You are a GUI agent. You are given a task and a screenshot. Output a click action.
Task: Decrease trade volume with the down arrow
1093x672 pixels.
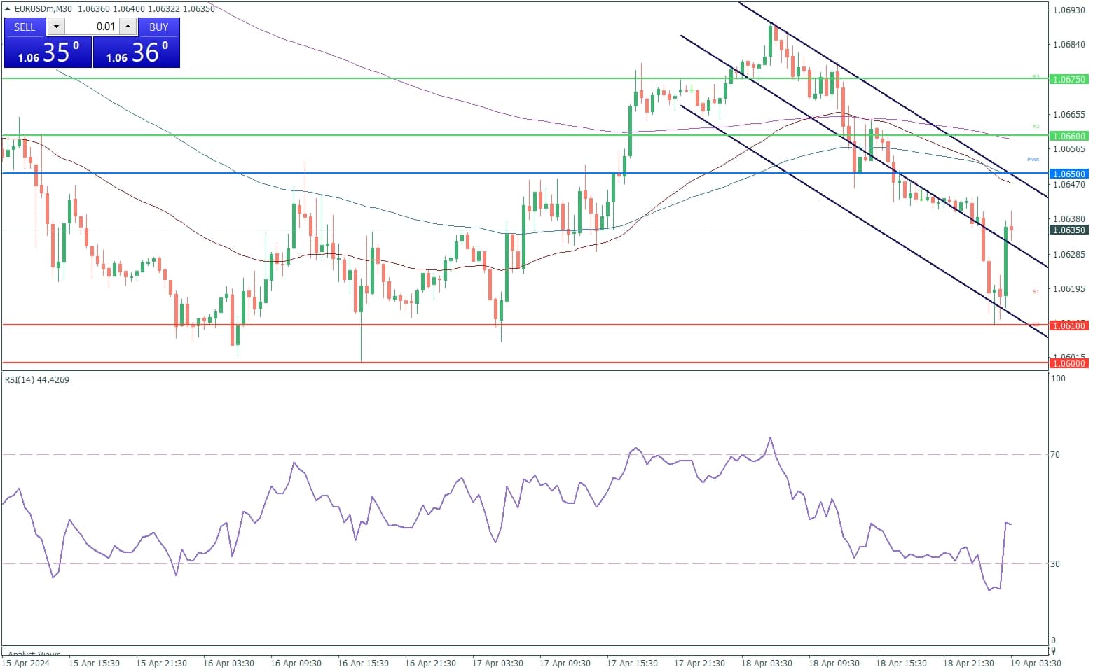[x=56, y=27]
